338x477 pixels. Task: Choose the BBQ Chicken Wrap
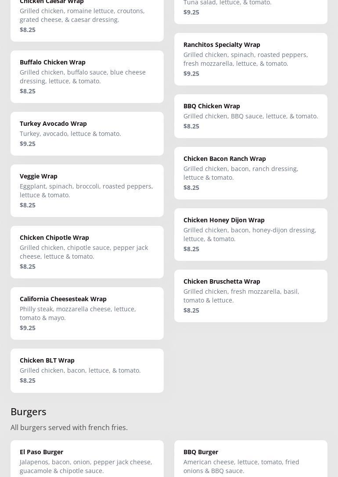coord(251,116)
